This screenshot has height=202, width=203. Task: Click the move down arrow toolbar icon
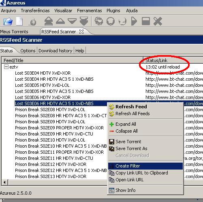click(72, 21)
